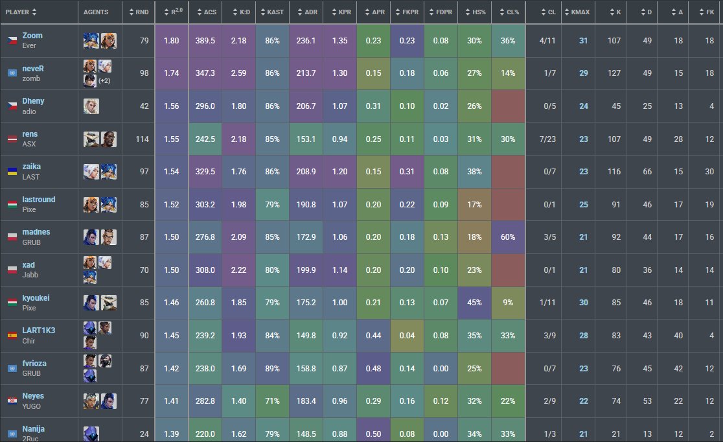Click fvrioza's 89% KAST cell
723x442 pixels.
point(273,368)
